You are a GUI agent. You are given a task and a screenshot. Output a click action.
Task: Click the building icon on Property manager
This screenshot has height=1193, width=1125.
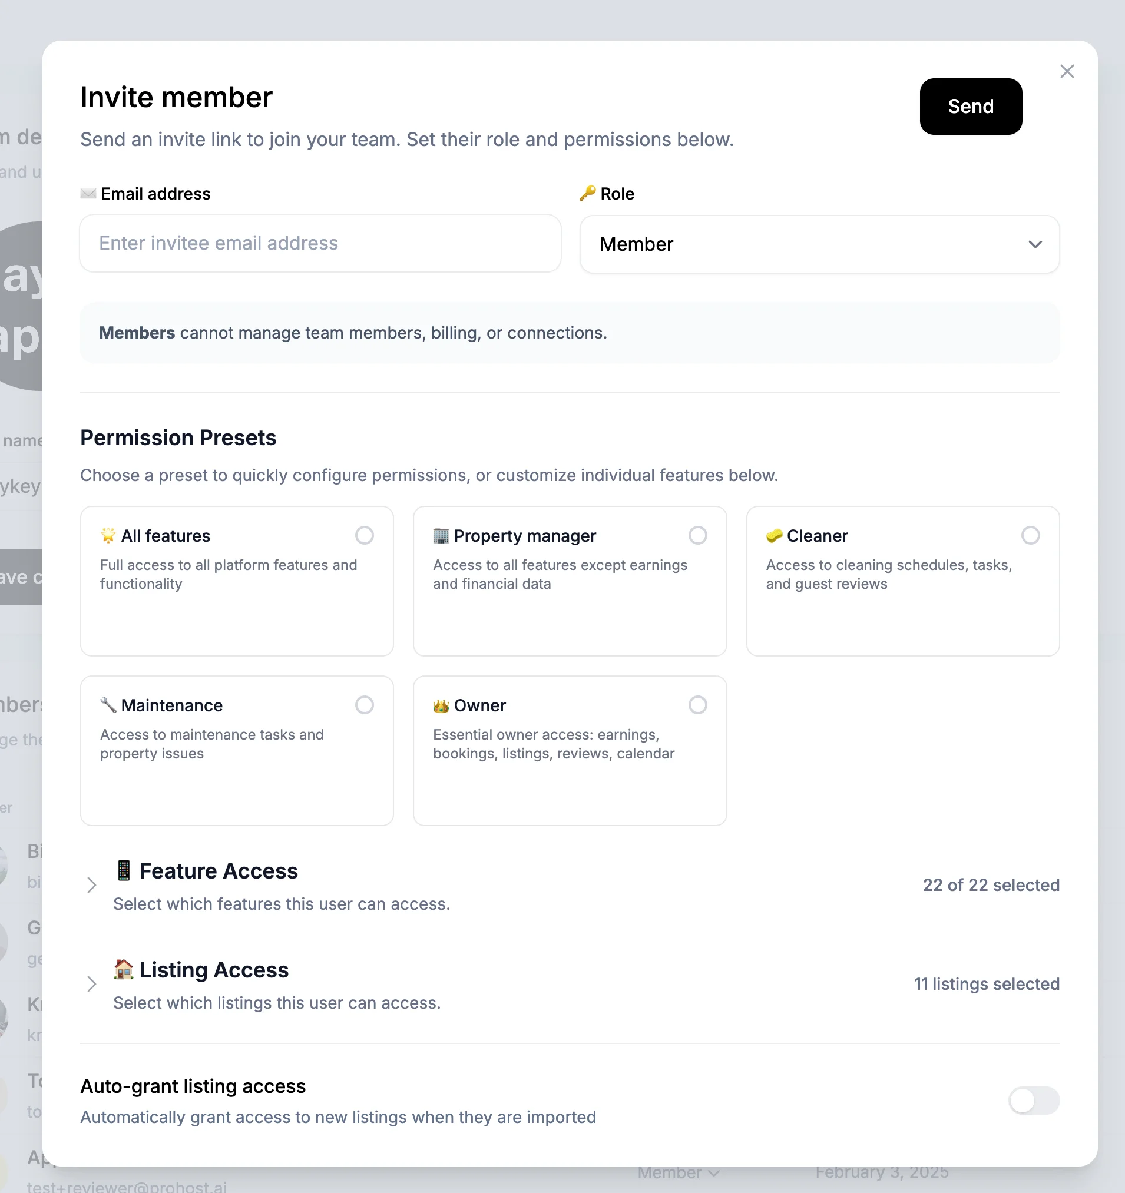coord(441,535)
